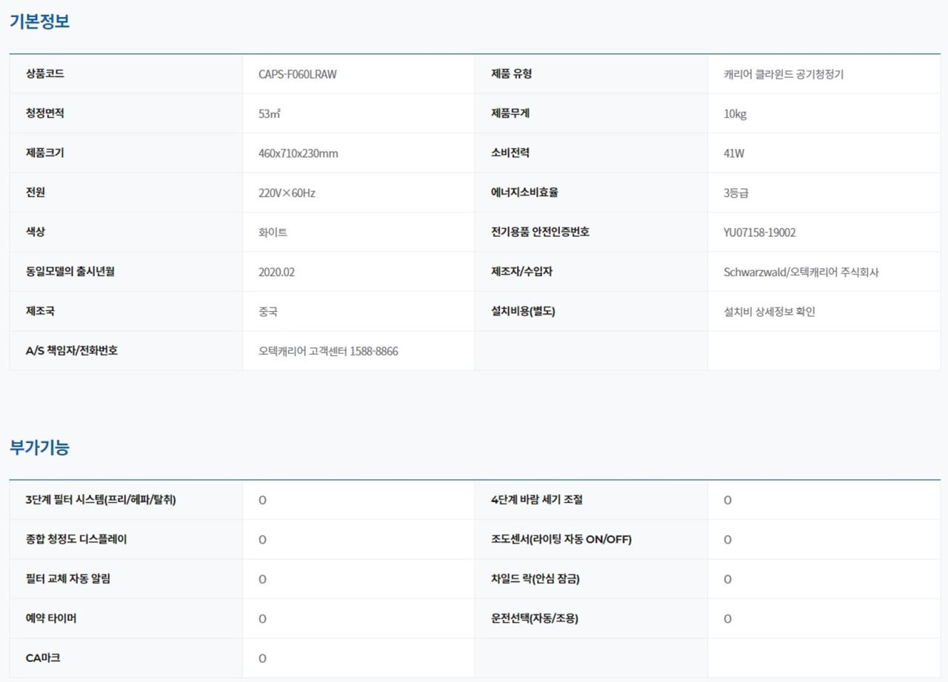Click the 설치비 상세정보 확인 text
This screenshot has height=682, width=948.
(x=769, y=312)
